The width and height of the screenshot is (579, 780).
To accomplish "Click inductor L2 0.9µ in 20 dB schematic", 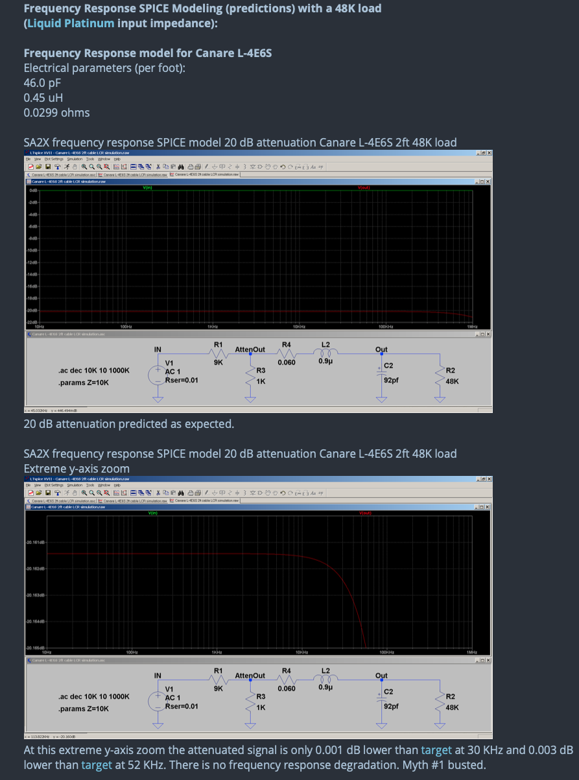I will click(x=326, y=353).
